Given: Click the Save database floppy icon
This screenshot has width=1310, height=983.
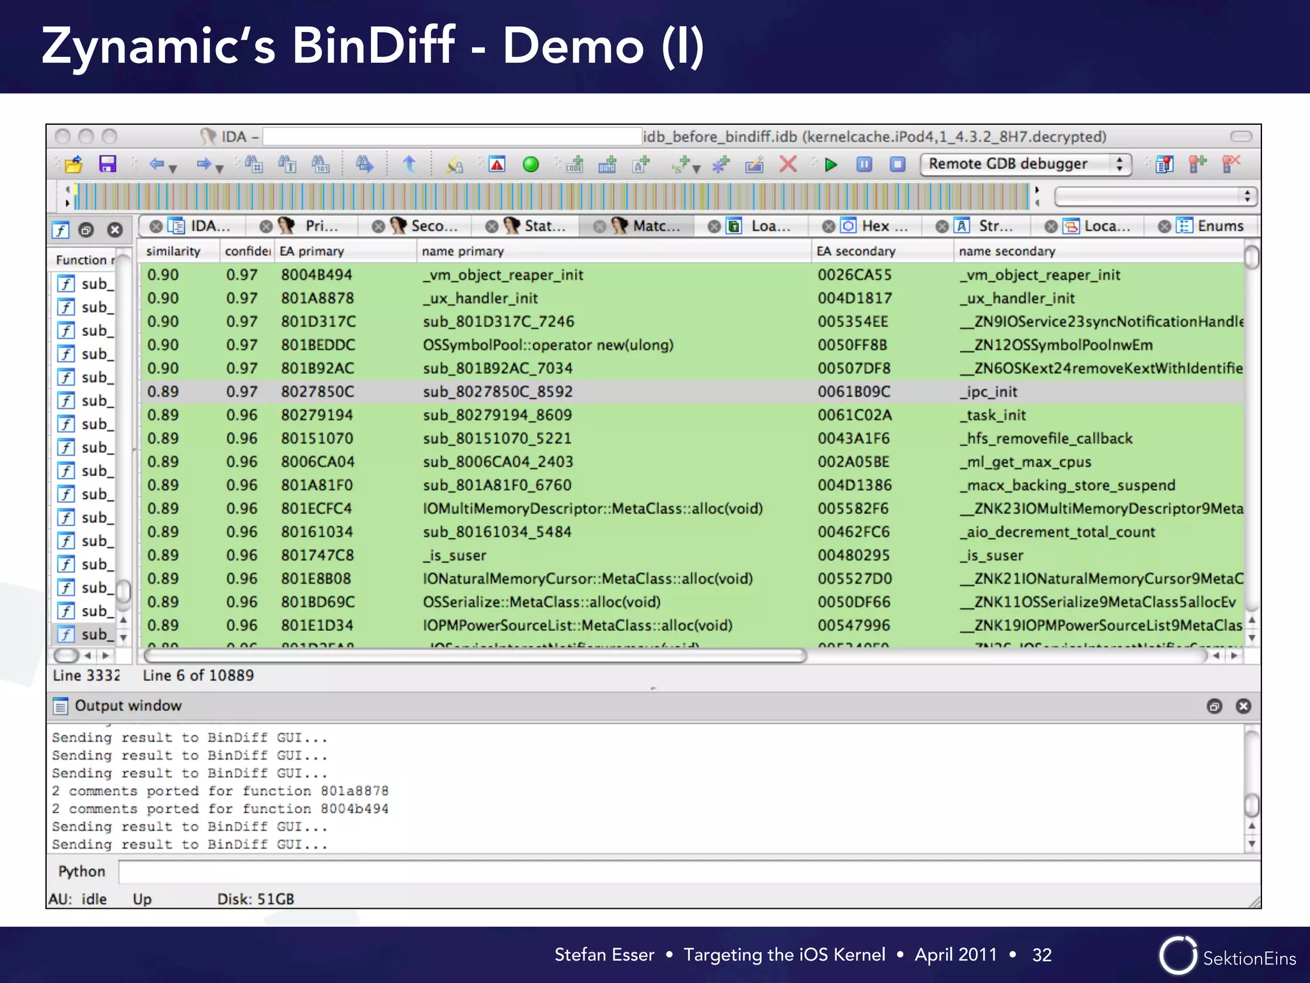Looking at the screenshot, I should 107,164.
